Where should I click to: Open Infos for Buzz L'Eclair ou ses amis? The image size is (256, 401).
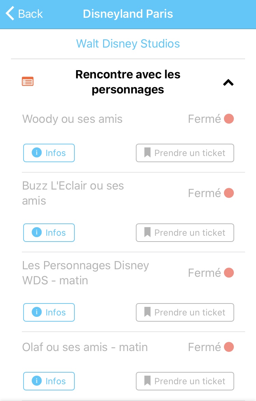49,233
